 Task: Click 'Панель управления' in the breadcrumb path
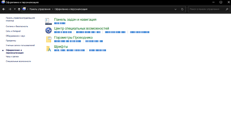click(40, 9)
